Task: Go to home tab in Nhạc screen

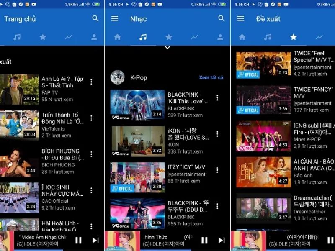Action: pyautogui.click(x=117, y=37)
